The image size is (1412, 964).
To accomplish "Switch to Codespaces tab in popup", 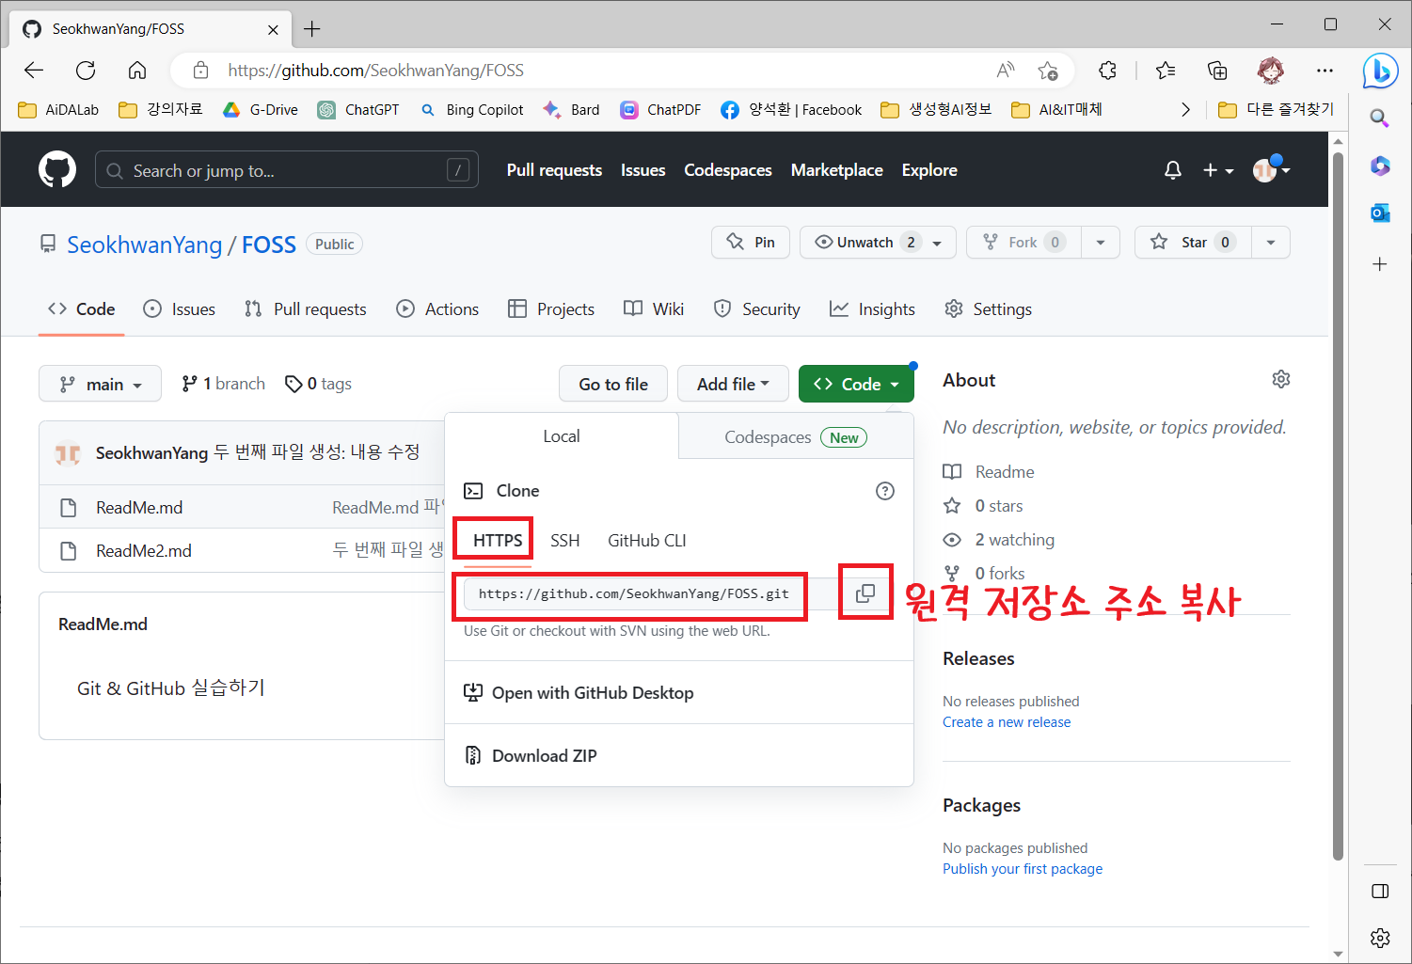I will pyautogui.click(x=796, y=437).
